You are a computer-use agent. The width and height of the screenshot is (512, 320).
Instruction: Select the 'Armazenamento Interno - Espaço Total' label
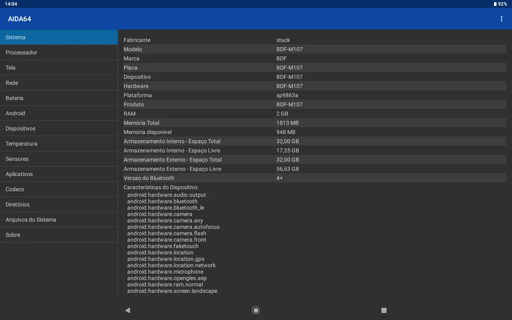(172, 141)
